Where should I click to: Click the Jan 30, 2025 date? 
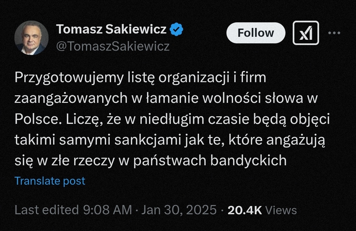click(179, 210)
